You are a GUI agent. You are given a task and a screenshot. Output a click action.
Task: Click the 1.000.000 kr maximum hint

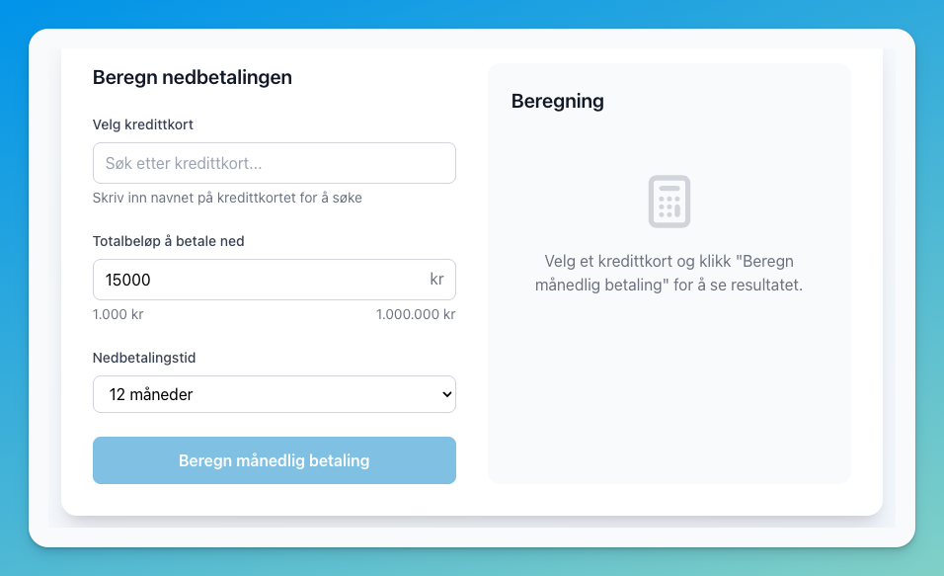pyautogui.click(x=415, y=315)
